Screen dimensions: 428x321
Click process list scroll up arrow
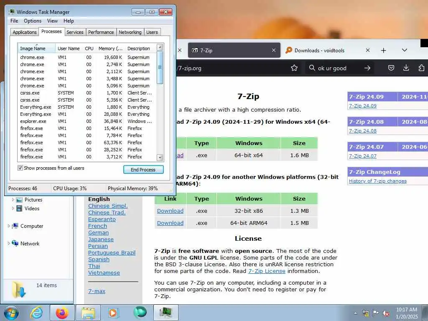(160, 47)
